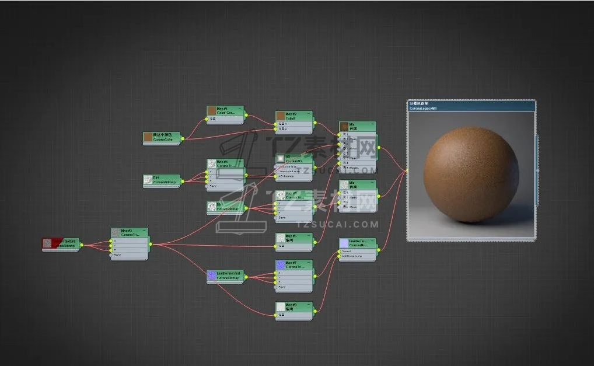Click the AO distance input socket
The width and height of the screenshot is (594, 366).
[276, 176]
